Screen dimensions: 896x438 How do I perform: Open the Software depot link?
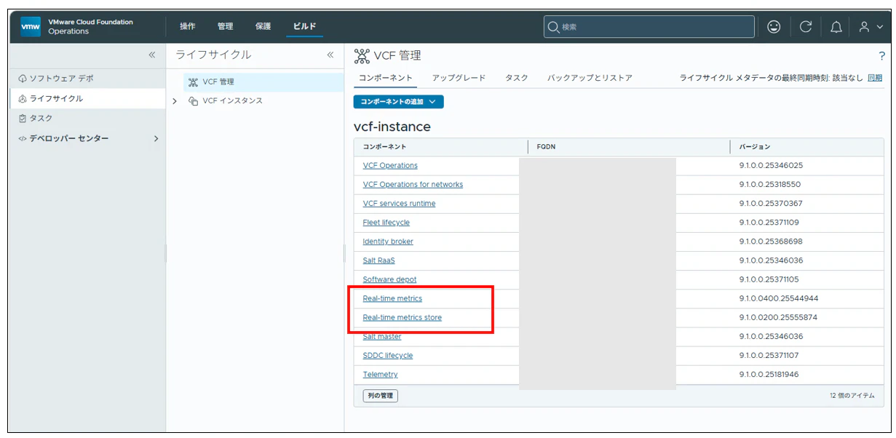pos(389,279)
